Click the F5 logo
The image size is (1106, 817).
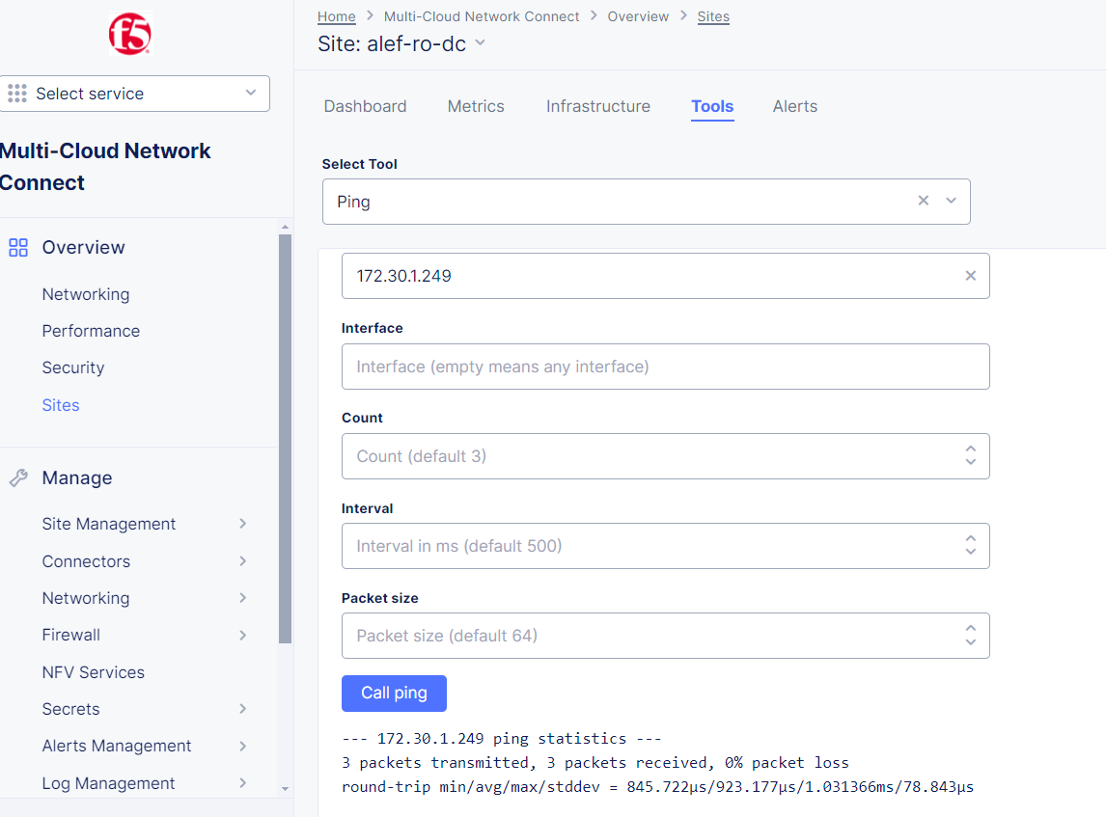pos(129,34)
